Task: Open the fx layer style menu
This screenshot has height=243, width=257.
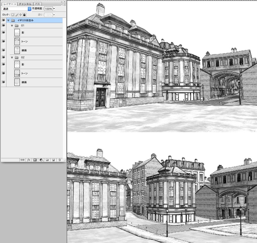Action: (x=29, y=160)
